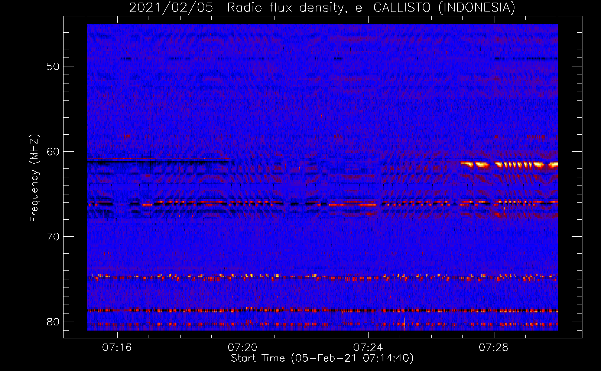Click the 'Start Time (05-Feb-21 07:14:40)' label
This screenshot has height=371, width=601.
click(322, 358)
